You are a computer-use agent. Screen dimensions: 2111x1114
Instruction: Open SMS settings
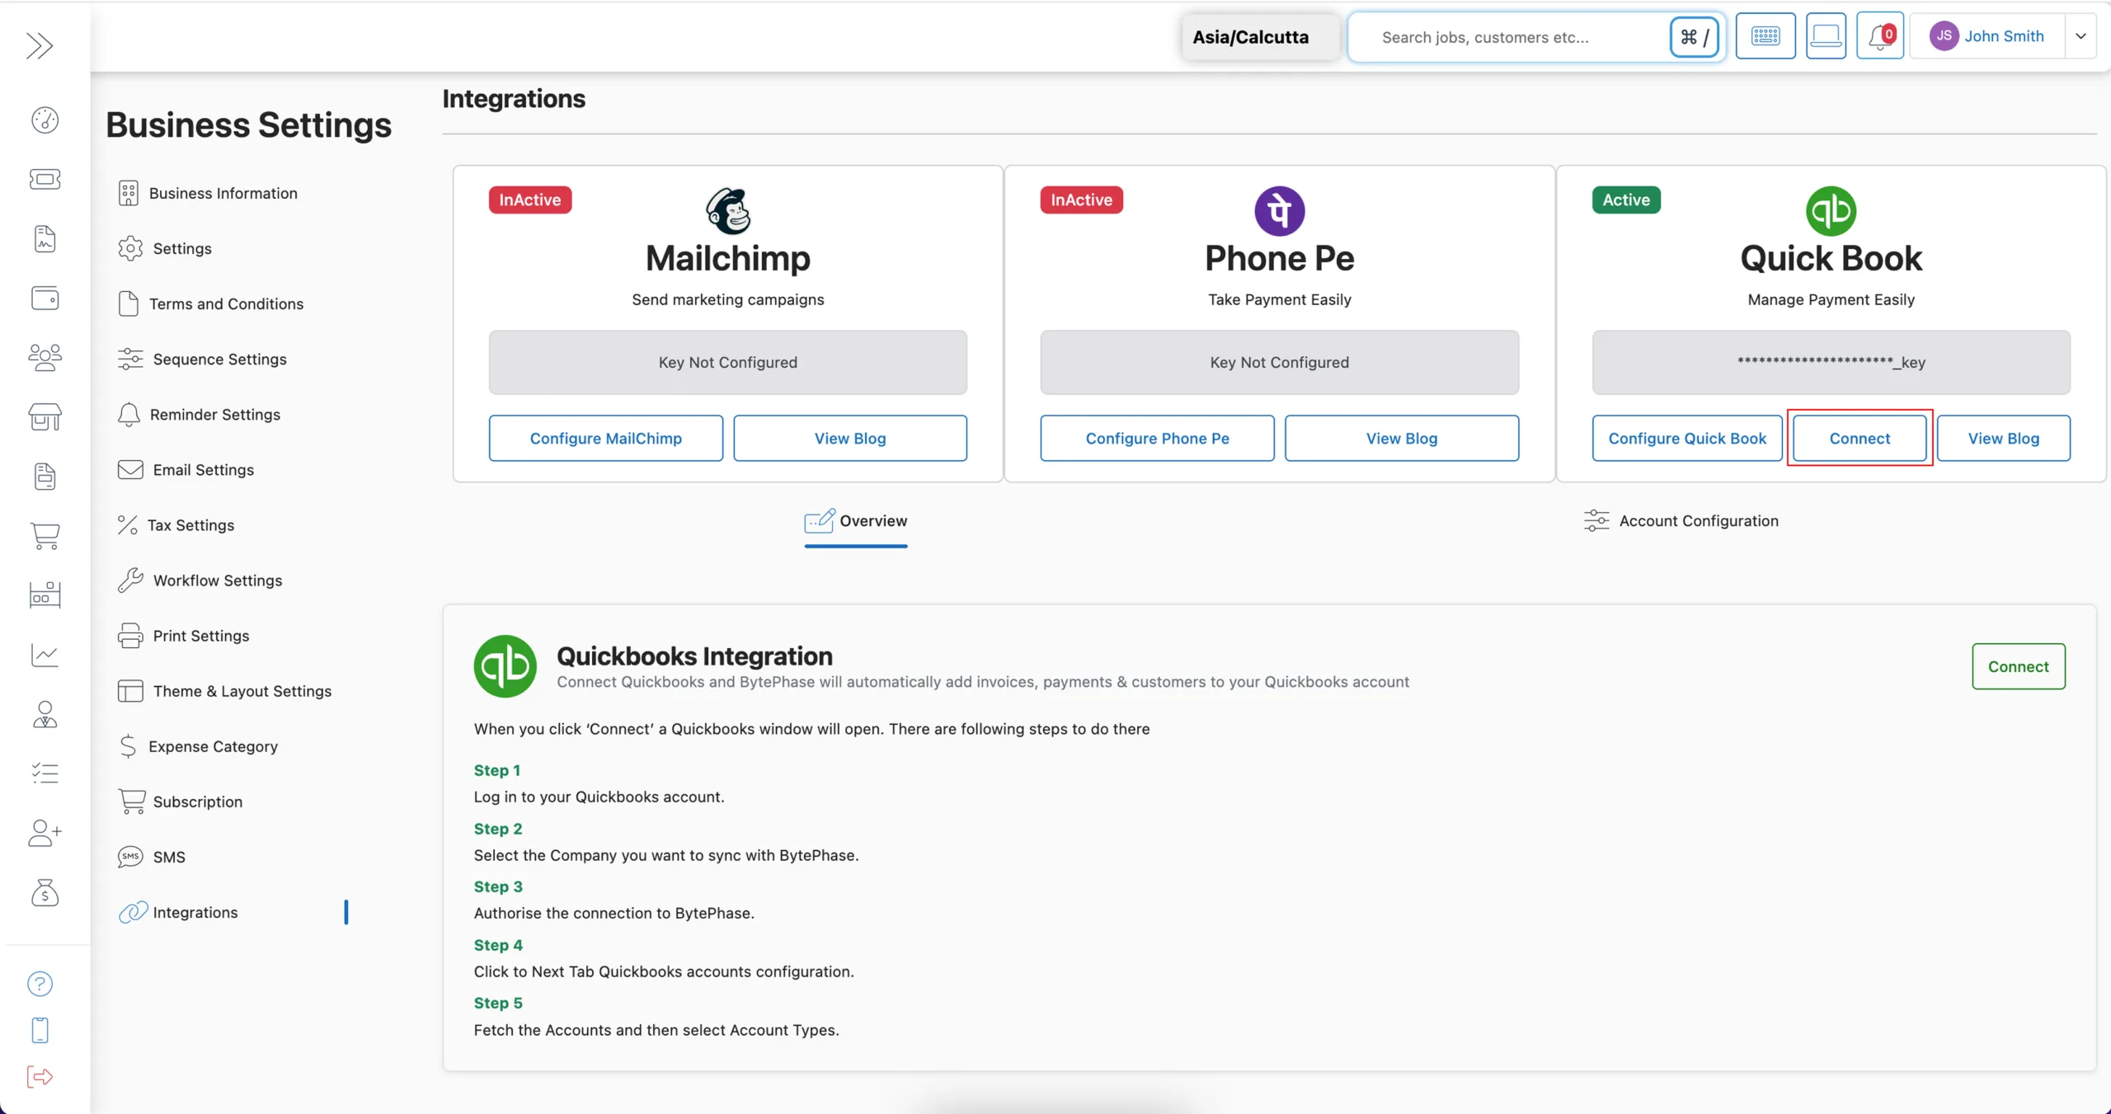152,856
